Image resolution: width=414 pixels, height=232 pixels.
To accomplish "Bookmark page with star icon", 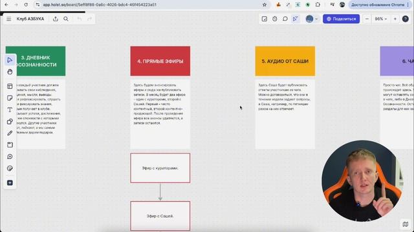I will [x=265, y=5].
